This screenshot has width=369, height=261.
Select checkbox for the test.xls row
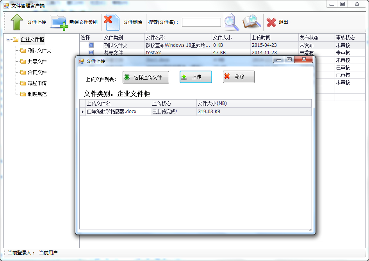tap(91, 52)
